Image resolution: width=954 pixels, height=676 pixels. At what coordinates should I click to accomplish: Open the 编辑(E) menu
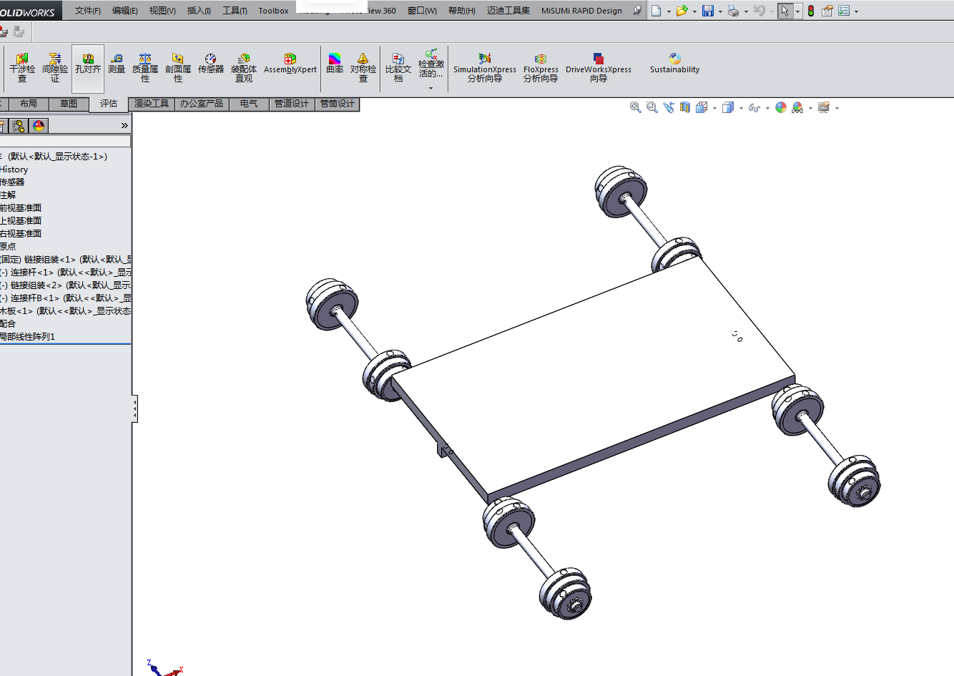(x=125, y=11)
